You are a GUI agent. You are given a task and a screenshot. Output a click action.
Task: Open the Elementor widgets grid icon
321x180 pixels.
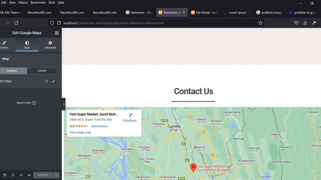point(57,33)
